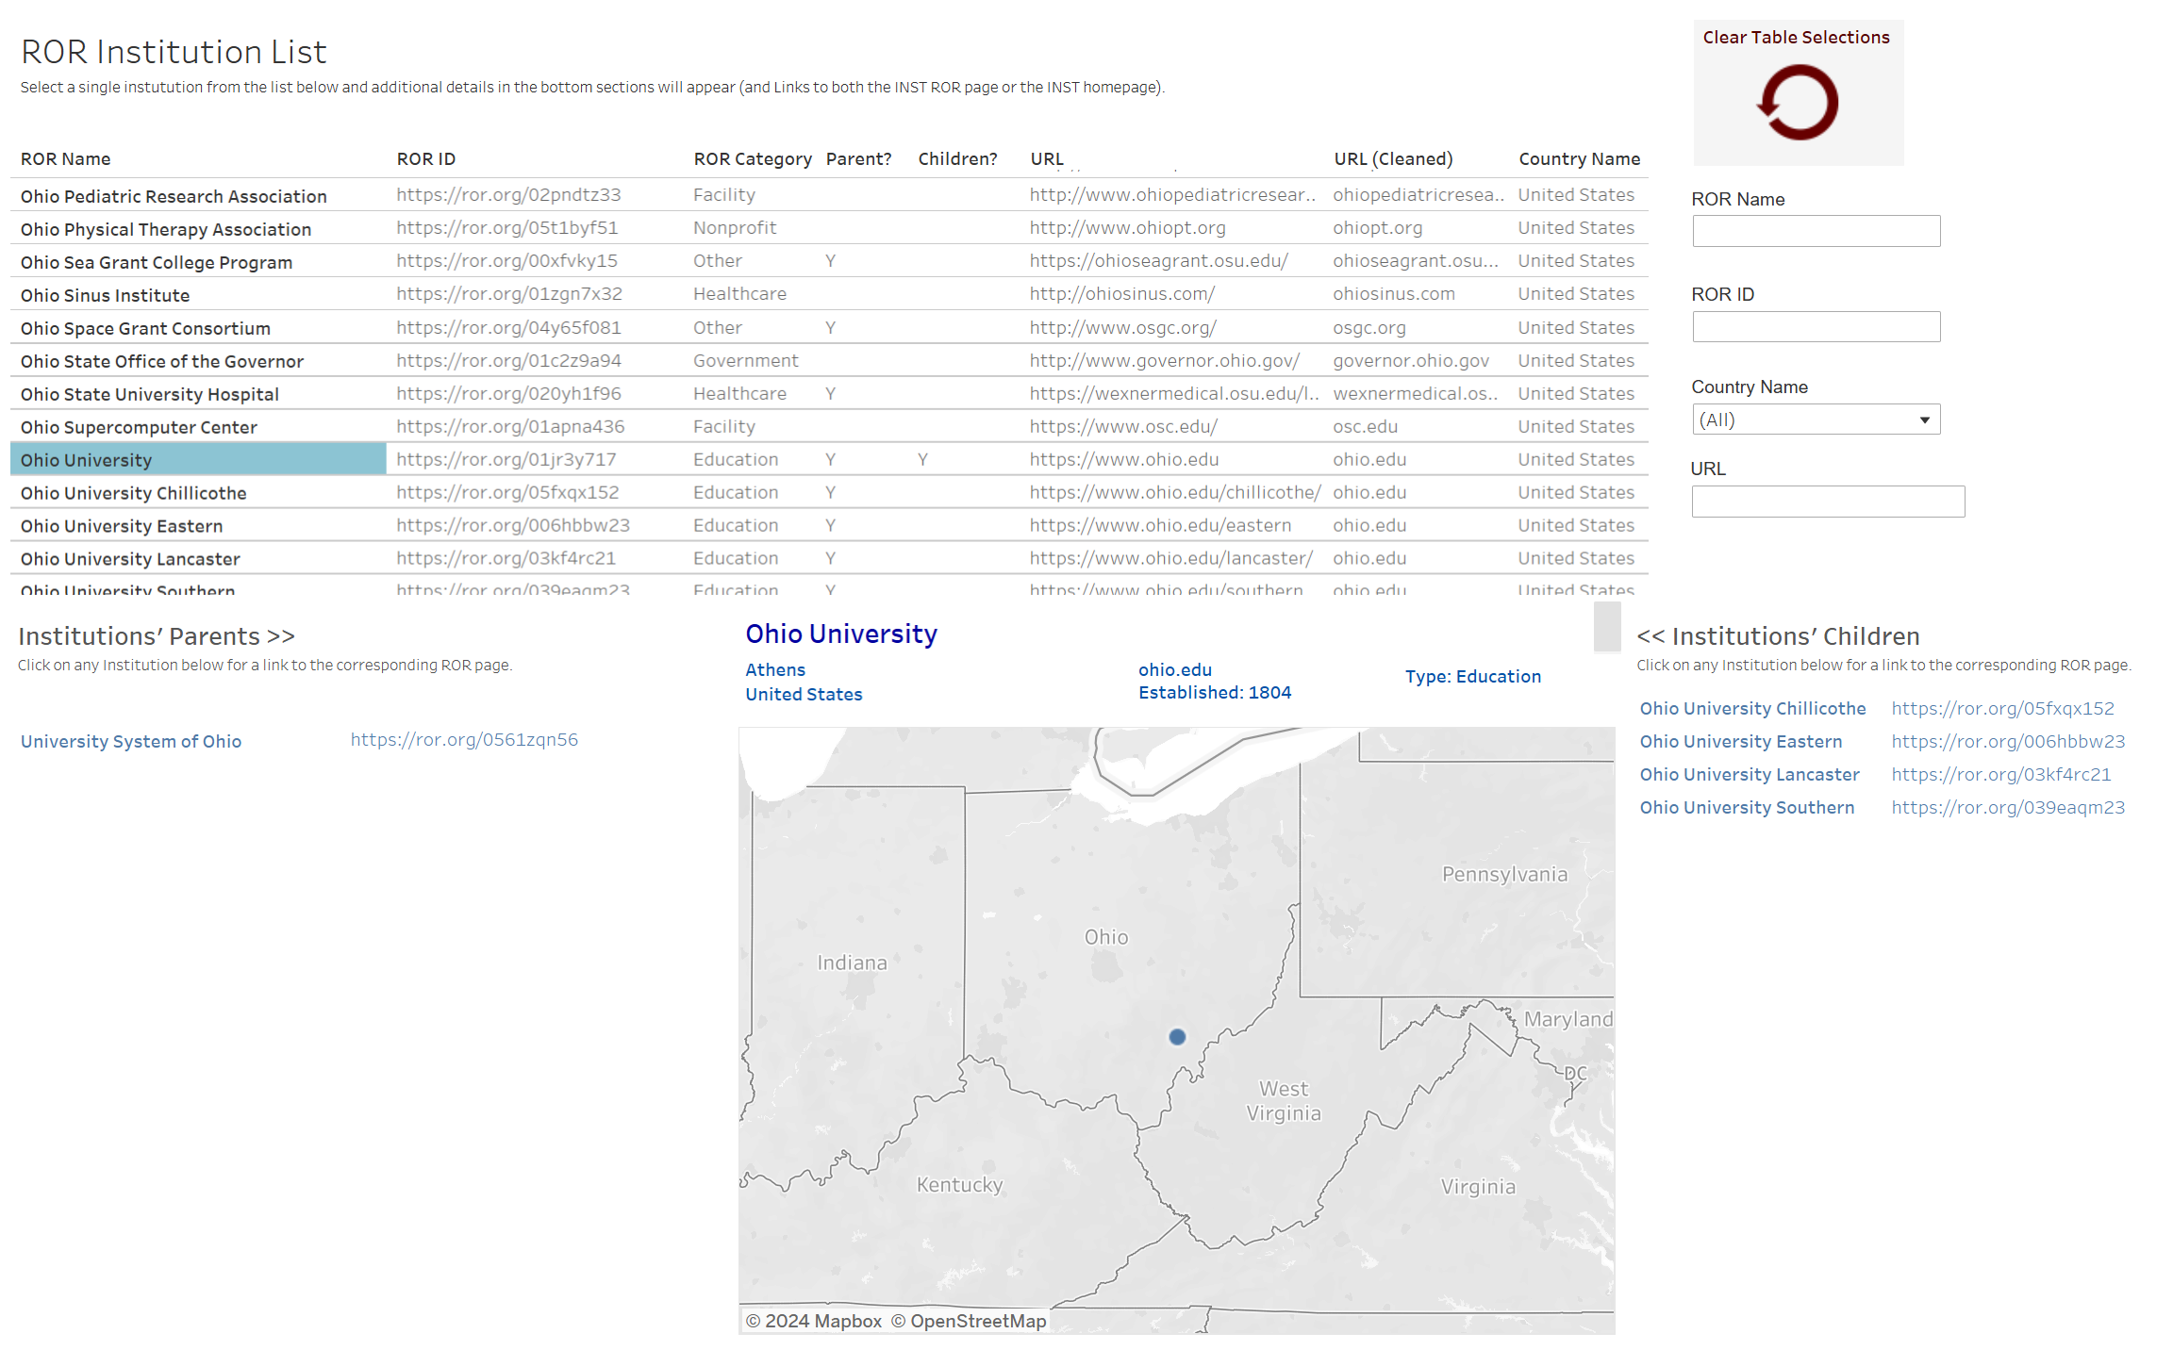This screenshot has width=2173, height=1350.
Task: Click the location dot on Ohio map
Action: pyautogui.click(x=1177, y=1036)
